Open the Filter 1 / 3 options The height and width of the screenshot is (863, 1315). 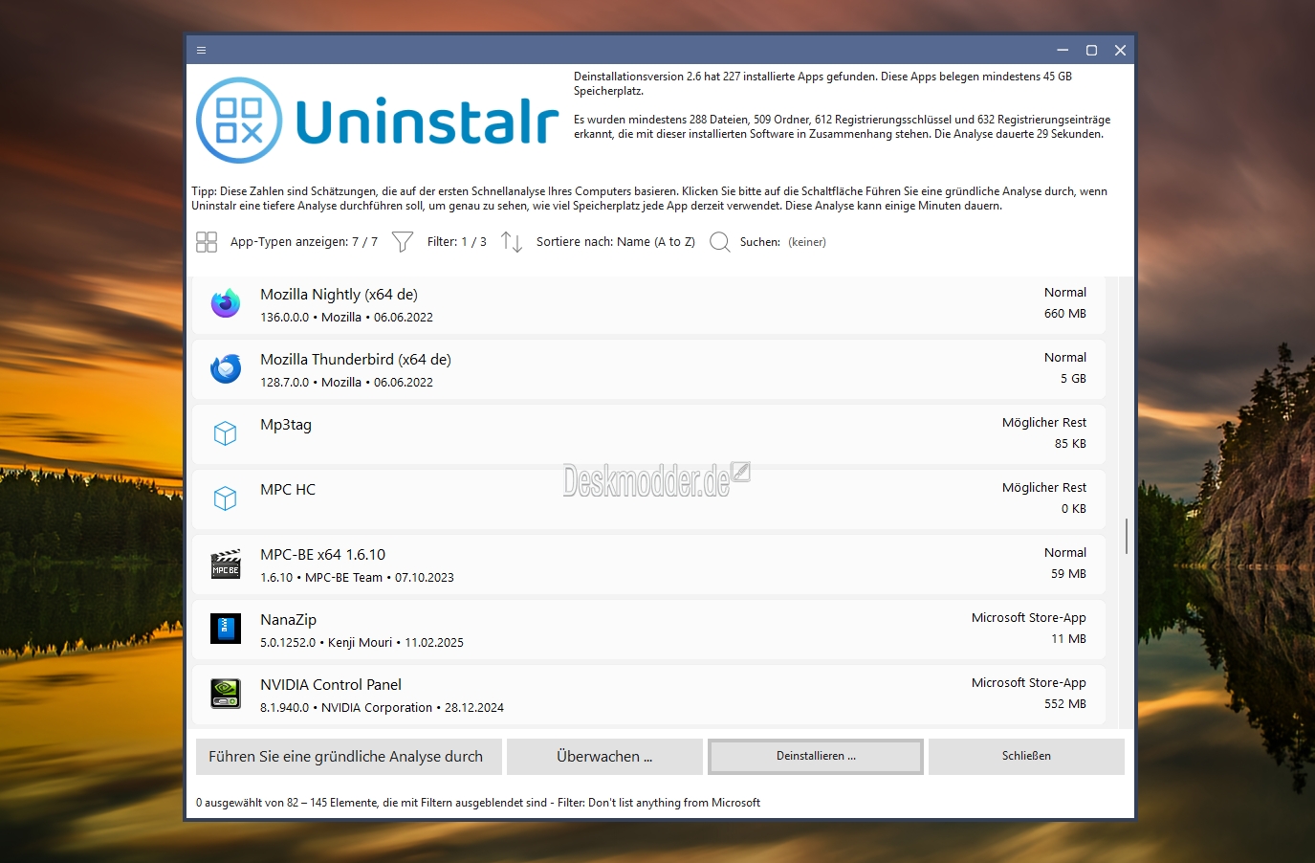coord(456,242)
